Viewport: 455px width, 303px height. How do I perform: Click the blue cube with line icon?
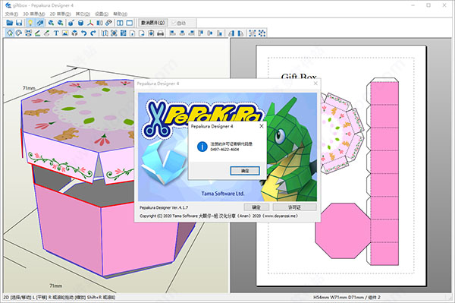(71, 23)
